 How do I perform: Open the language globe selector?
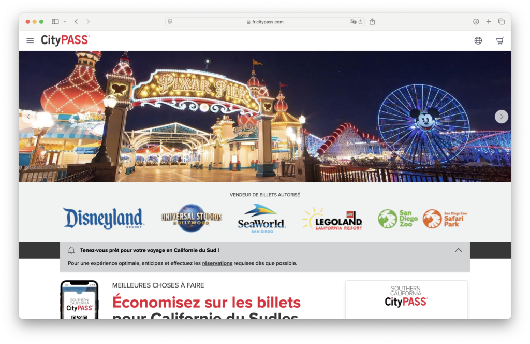(478, 40)
